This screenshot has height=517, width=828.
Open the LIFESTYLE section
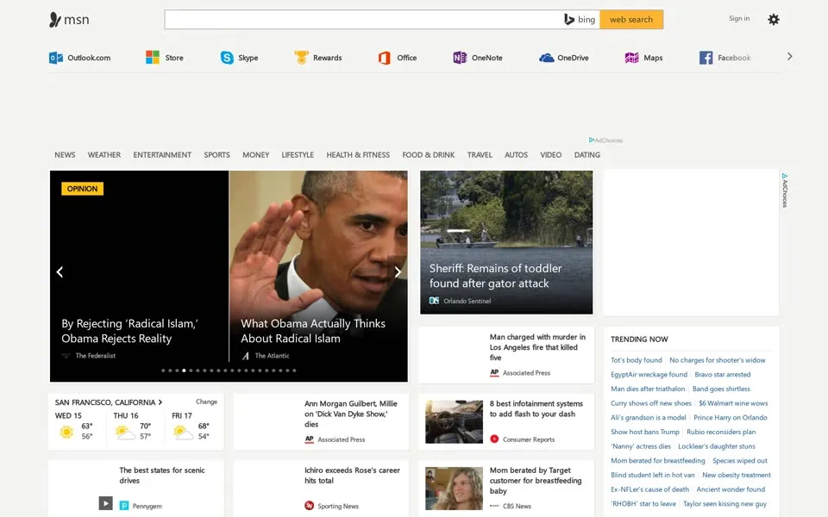pyautogui.click(x=298, y=154)
